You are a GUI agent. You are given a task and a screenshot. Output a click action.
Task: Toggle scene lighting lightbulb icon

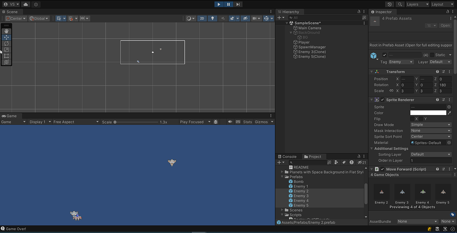coord(212,19)
